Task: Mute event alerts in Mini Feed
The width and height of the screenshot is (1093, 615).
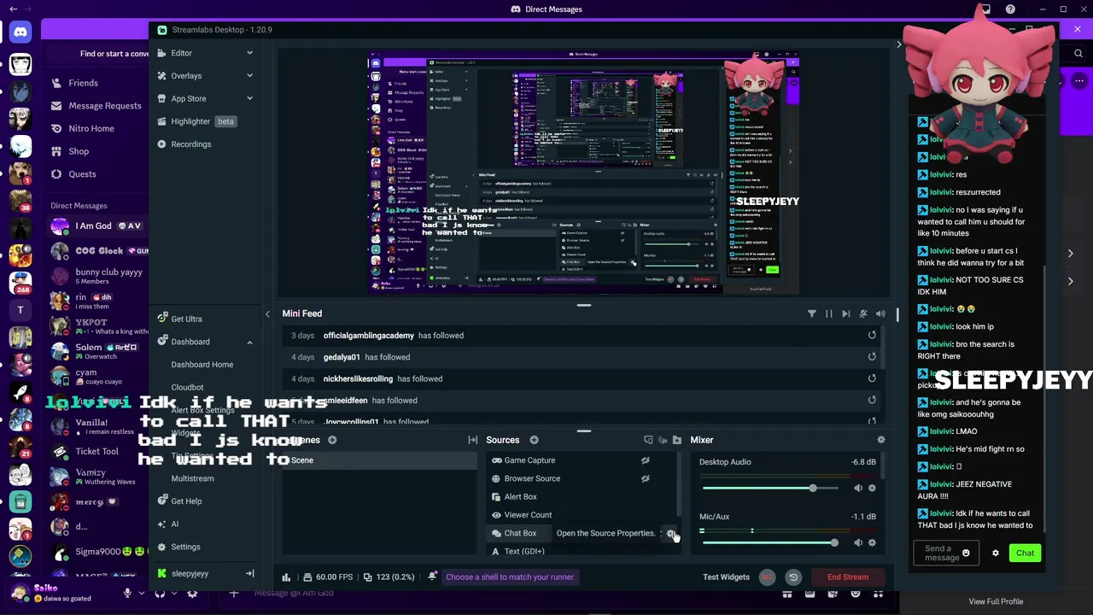Action: [x=863, y=313]
